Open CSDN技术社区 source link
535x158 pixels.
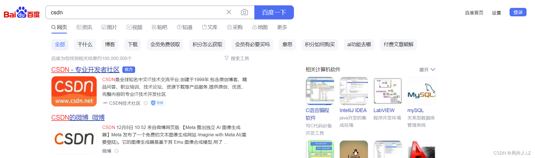(x=125, y=103)
